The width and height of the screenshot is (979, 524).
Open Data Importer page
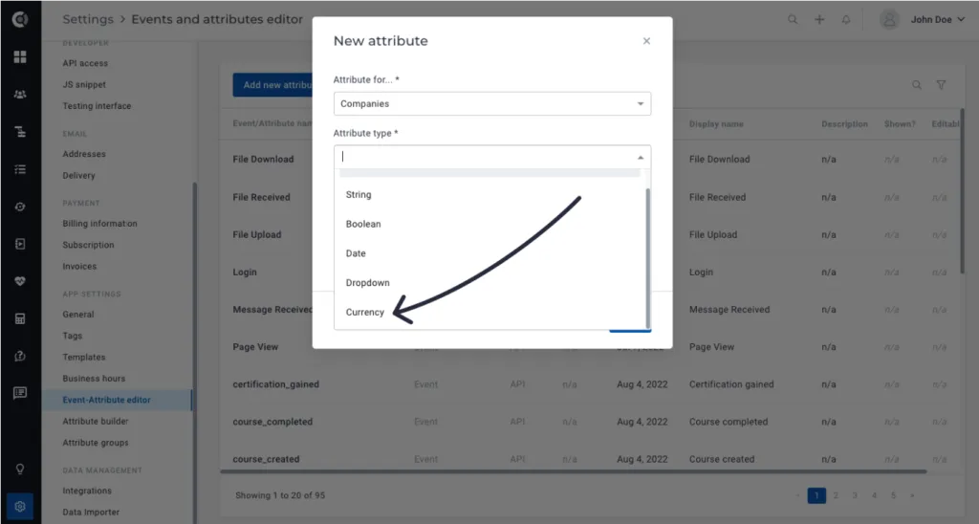91,513
